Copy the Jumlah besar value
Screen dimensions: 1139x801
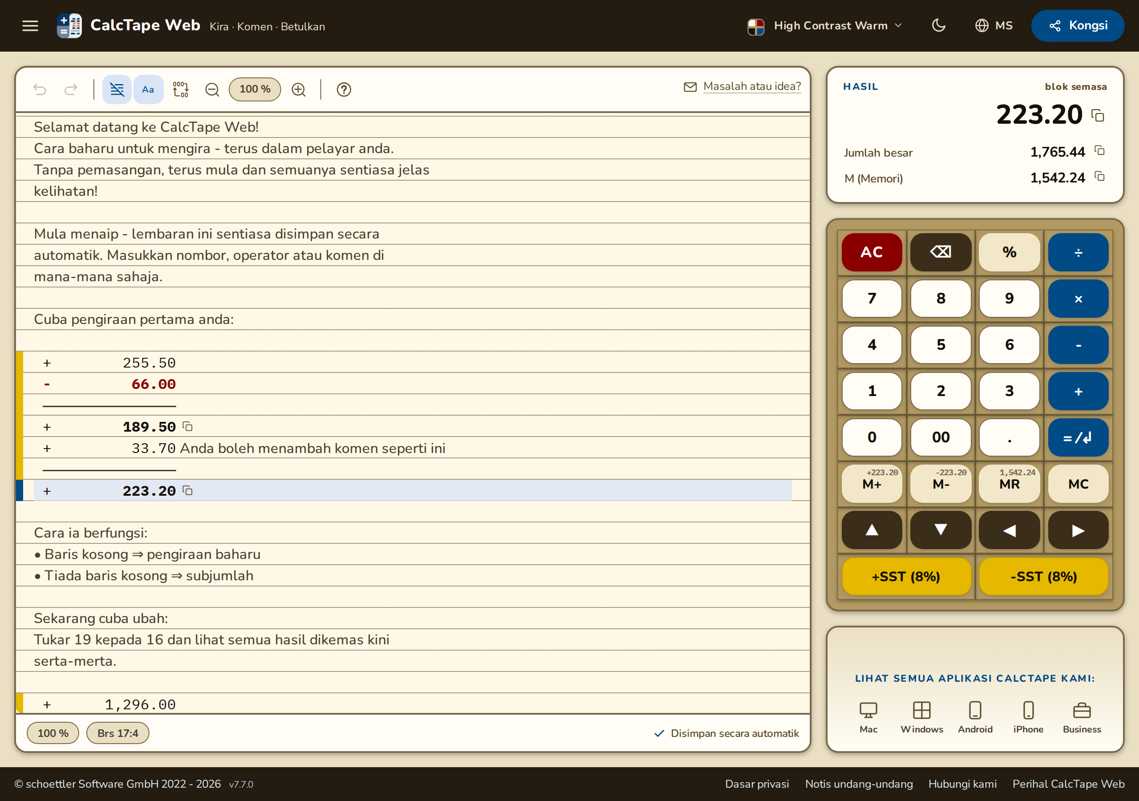pyautogui.click(x=1099, y=151)
